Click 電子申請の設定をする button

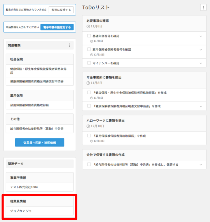pyautogui.click(x=57, y=27)
